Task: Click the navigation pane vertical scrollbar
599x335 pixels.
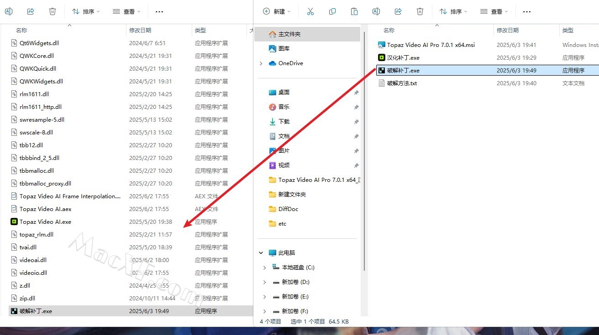Action: [364, 150]
